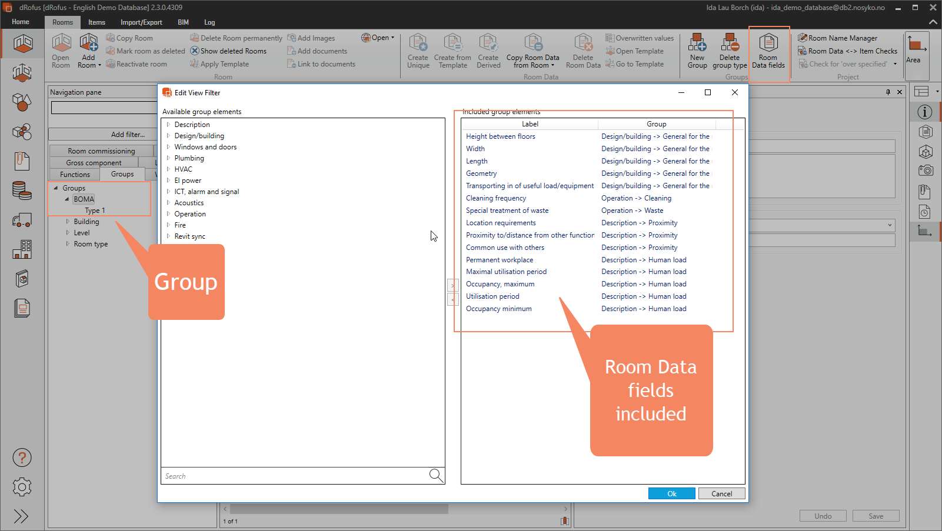Open the help question mark icon
942x531 pixels.
pyautogui.click(x=22, y=457)
